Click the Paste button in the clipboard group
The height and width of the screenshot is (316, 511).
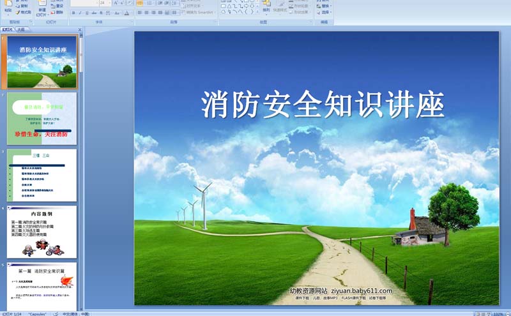[8, 7]
